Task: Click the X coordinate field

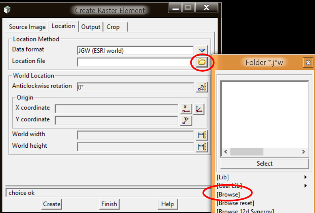Action: (x=117, y=109)
